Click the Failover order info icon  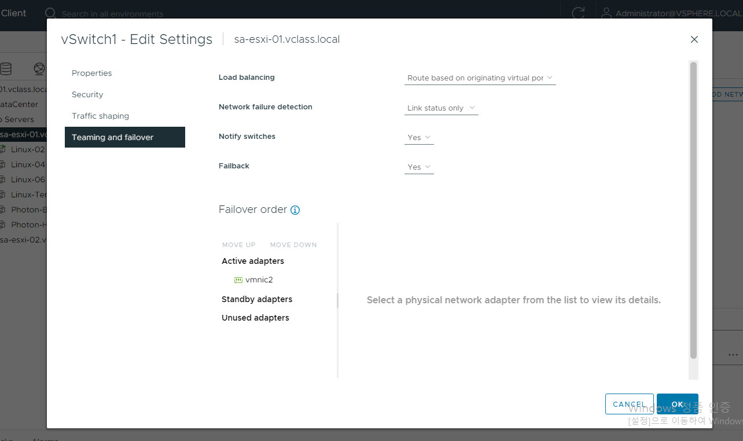pos(295,210)
